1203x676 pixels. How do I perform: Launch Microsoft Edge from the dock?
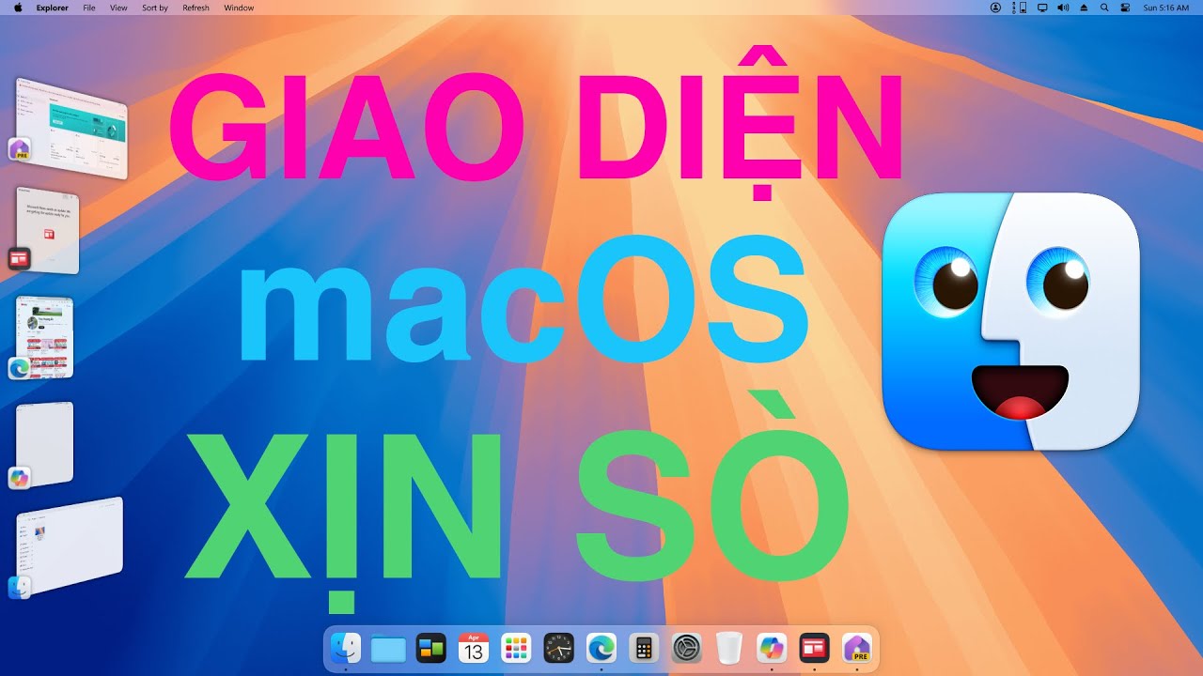tap(601, 648)
